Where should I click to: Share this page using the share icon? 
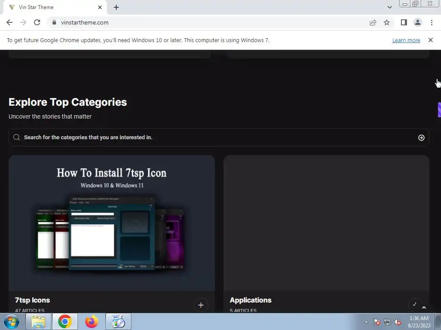tap(373, 22)
